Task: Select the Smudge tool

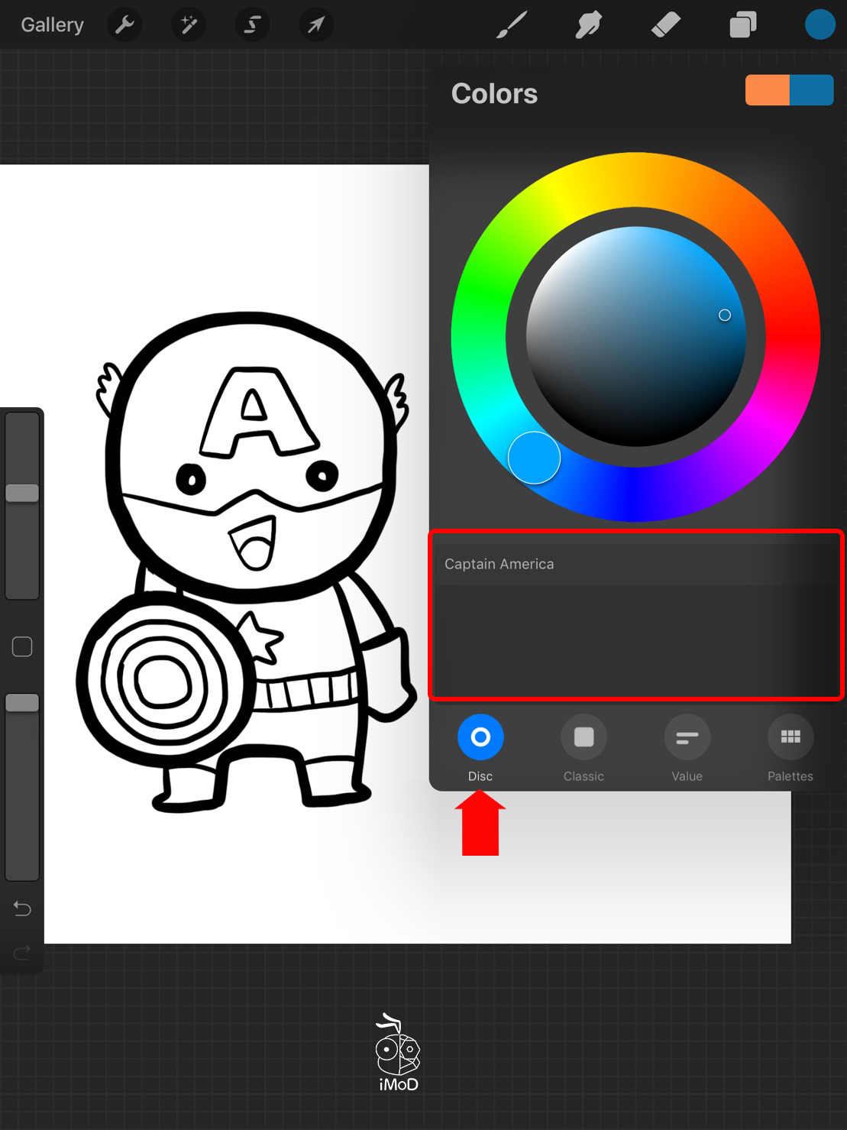Action: pos(589,25)
